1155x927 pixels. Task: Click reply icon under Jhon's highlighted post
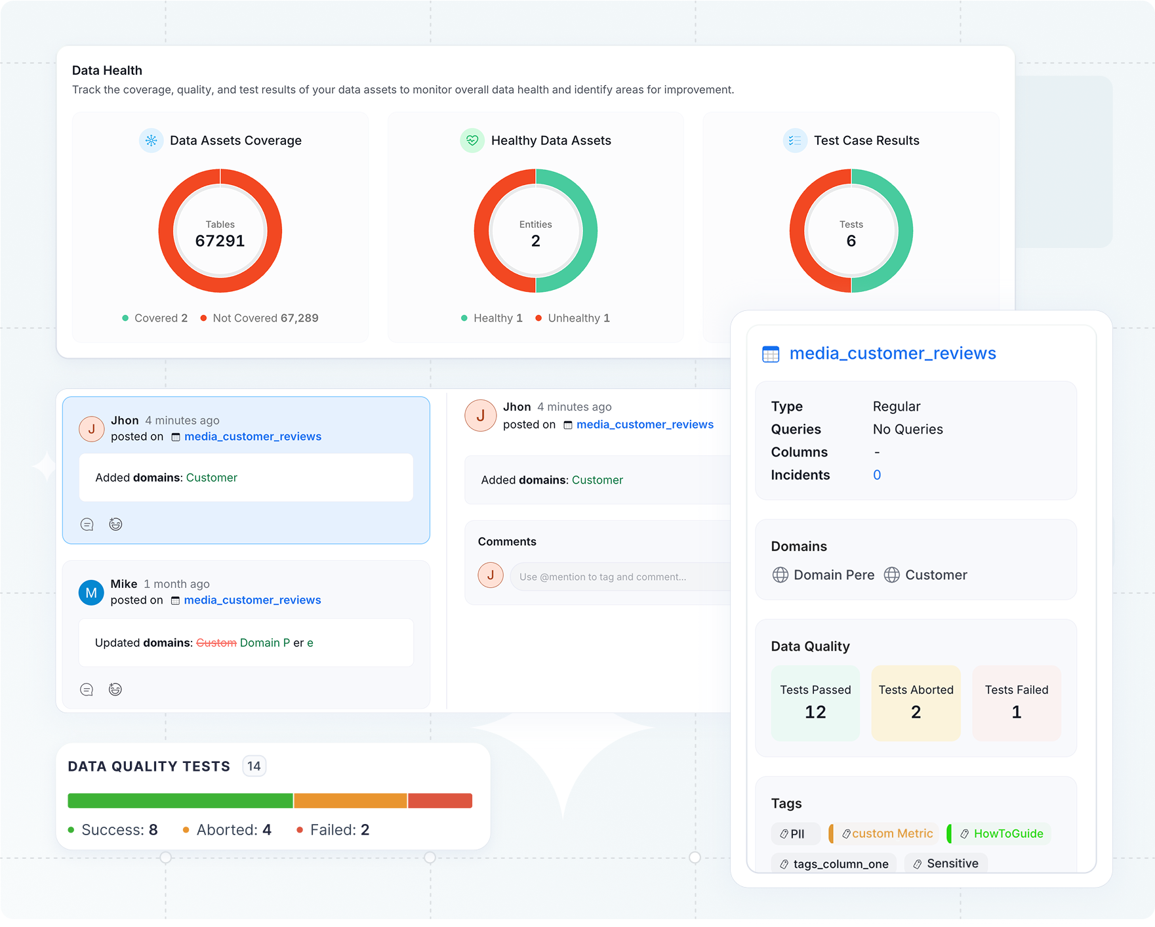87,524
